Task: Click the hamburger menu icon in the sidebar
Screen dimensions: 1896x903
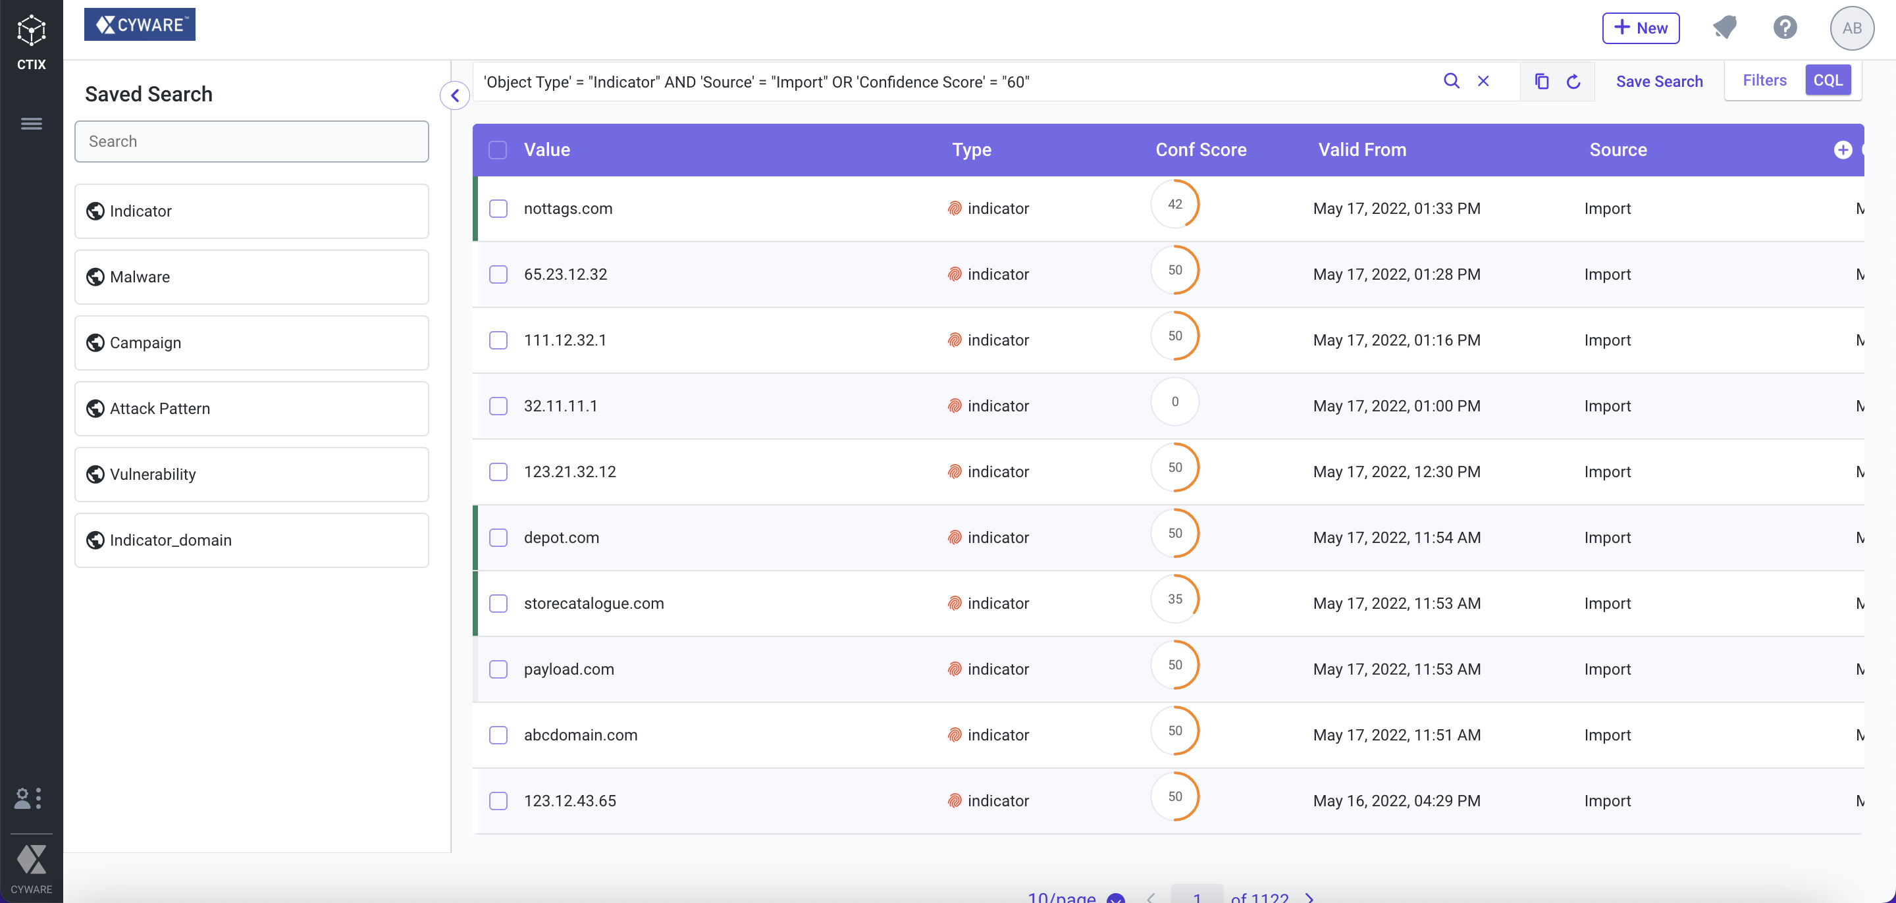Action: coord(31,124)
